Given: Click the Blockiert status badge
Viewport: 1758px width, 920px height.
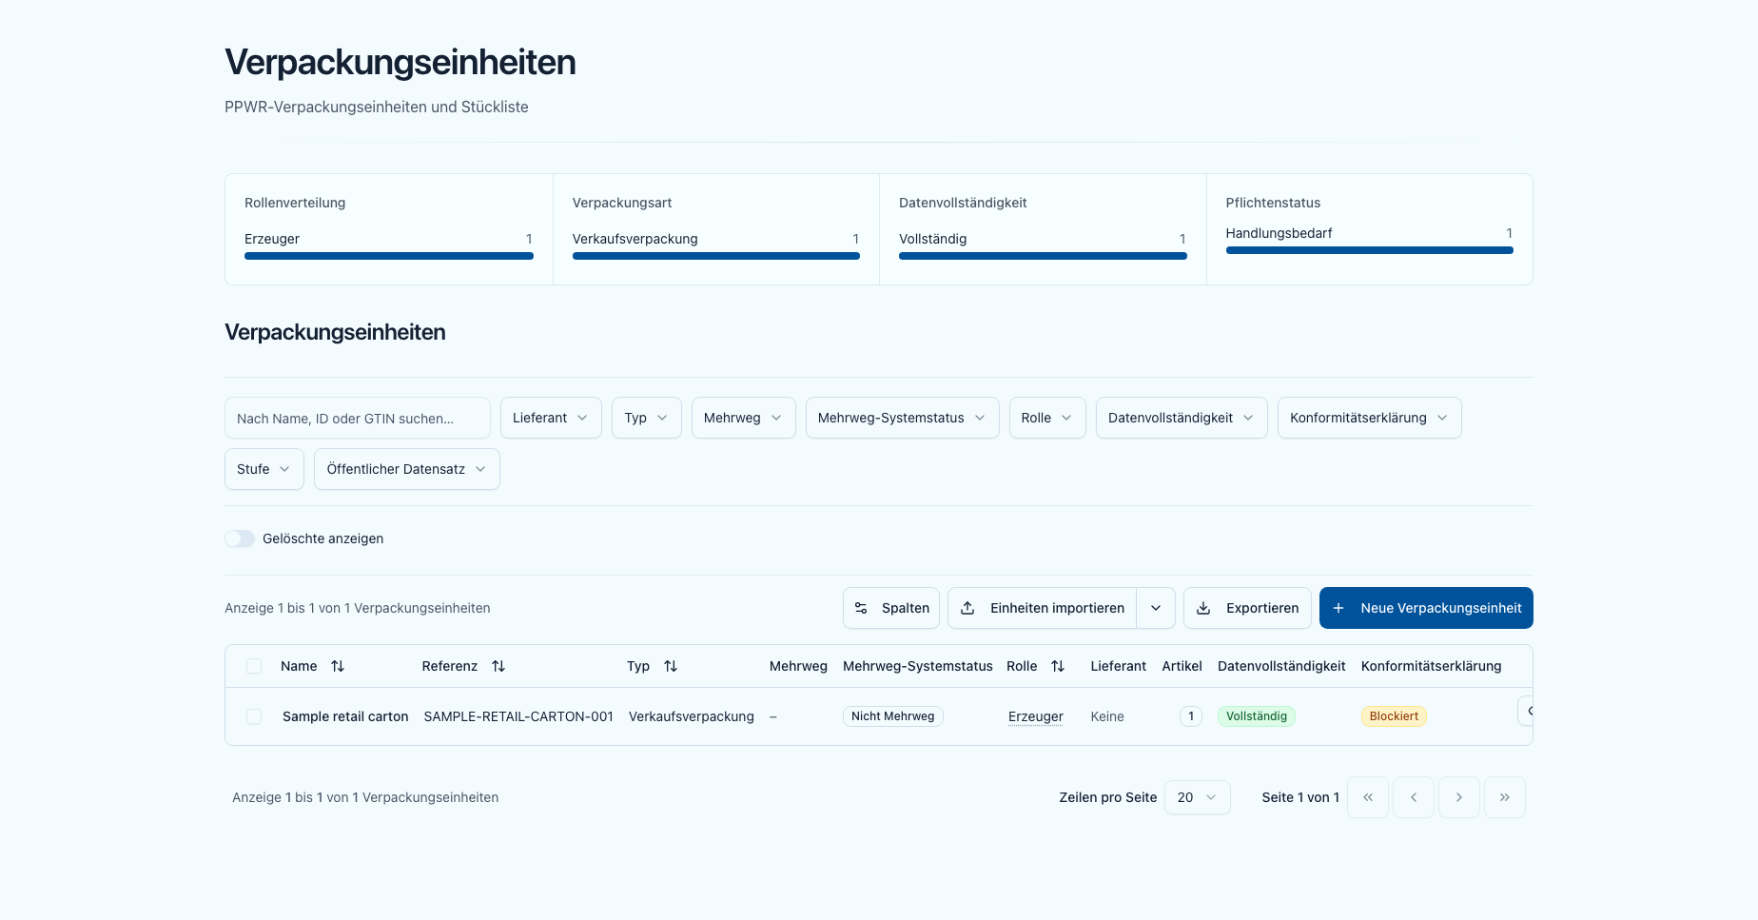Looking at the screenshot, I should coord(1394,716).
